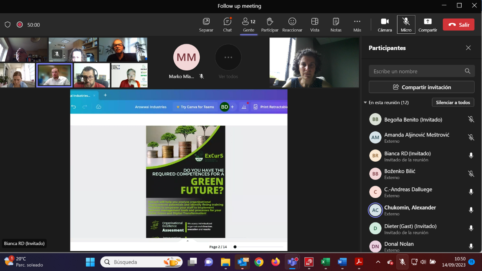Launch Firefox from the taskbar
The image size is (482, 271).
(275, 262)
